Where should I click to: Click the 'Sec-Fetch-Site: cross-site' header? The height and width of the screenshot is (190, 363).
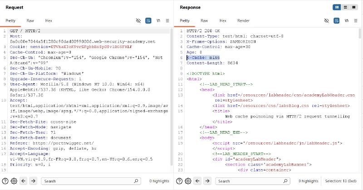pos(43,122)
